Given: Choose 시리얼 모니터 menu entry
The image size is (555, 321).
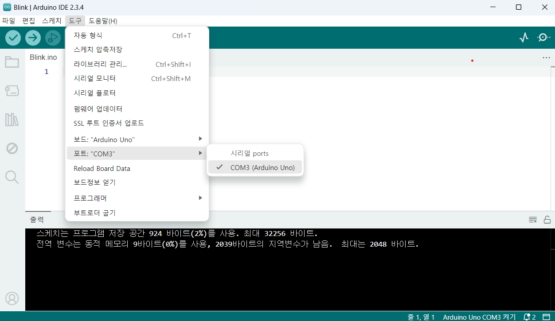Looking at the screenshot, I should click(x=137, y=78).
